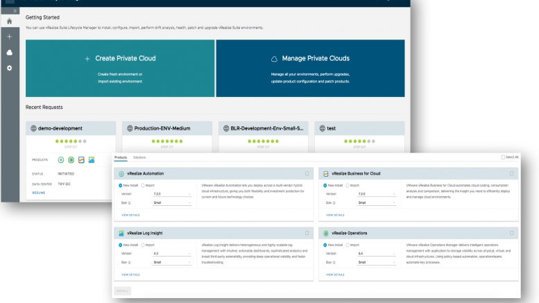Expand the sidebar with the double chevron
The image size is (539, 303).
pyautogui.click(x=15, y=11)
